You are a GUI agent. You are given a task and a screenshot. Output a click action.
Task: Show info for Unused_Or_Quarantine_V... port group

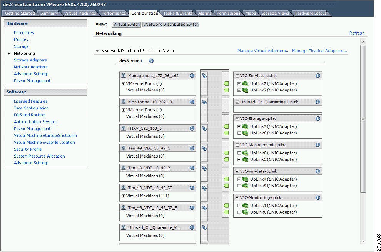coord(192,227)
